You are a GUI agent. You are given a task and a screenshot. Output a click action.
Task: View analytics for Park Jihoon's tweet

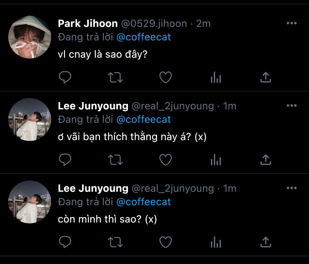pyautogui.click(x=216, y=78)
